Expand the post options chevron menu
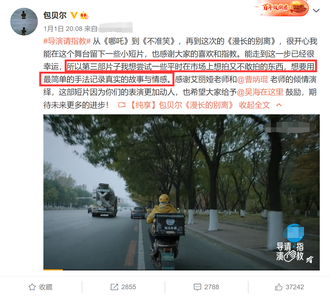Viewport: 330px width, 297px height. click(x=316, y=10)
